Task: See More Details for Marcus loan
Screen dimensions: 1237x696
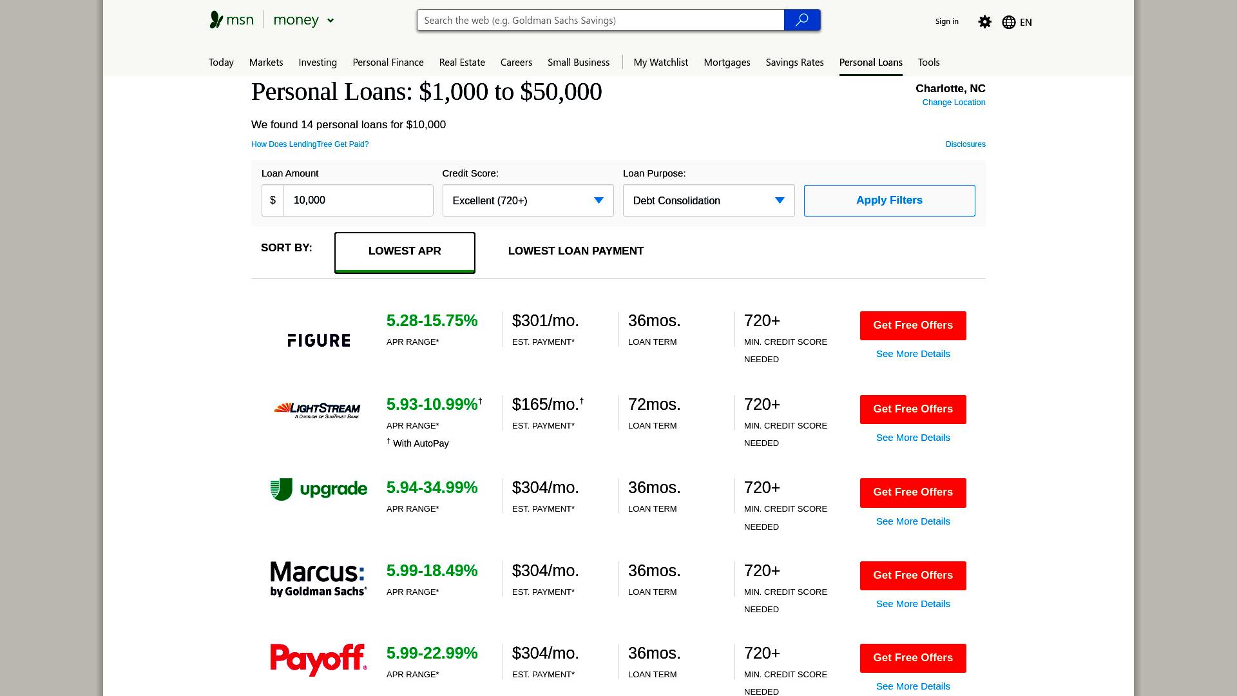Action: pyautogui.click(x=913, y=604)
